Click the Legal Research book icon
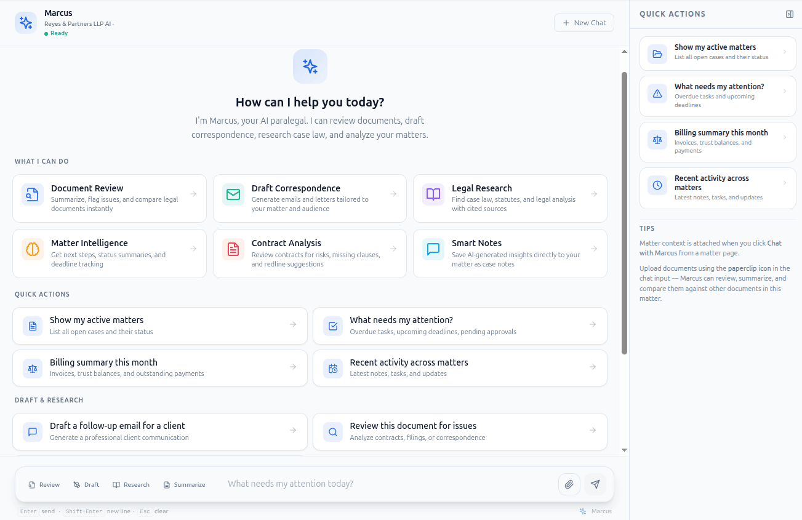 tap(433, 194)
